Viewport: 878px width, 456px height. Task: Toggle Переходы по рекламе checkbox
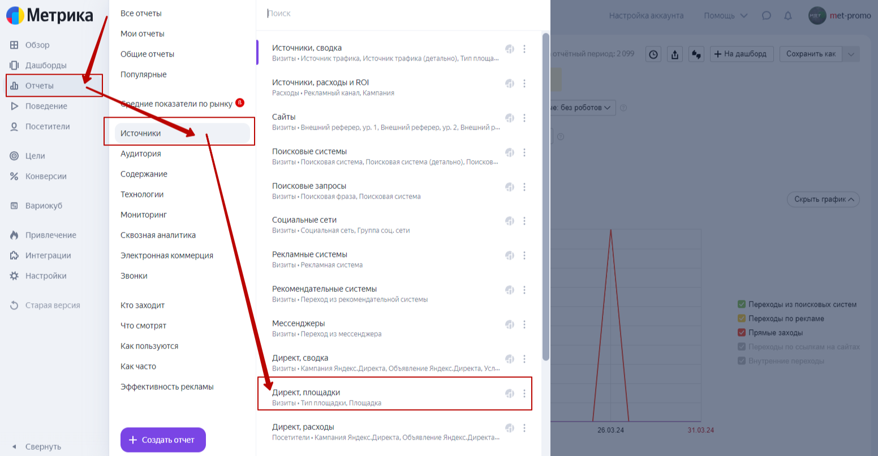point(742,319)
